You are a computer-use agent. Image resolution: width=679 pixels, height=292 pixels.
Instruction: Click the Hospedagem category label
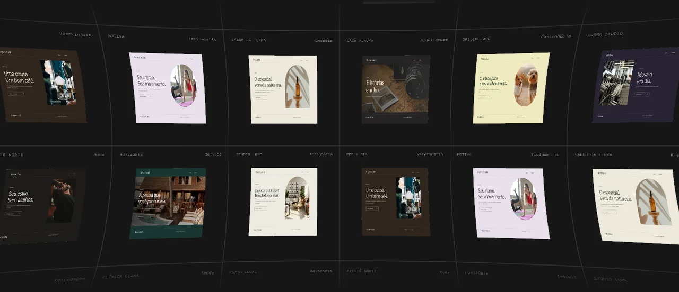(69, 279)
